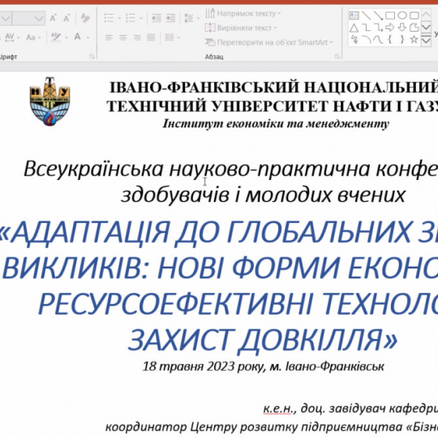Open the Шрифт group dialog launcher

tap(92, 57)
